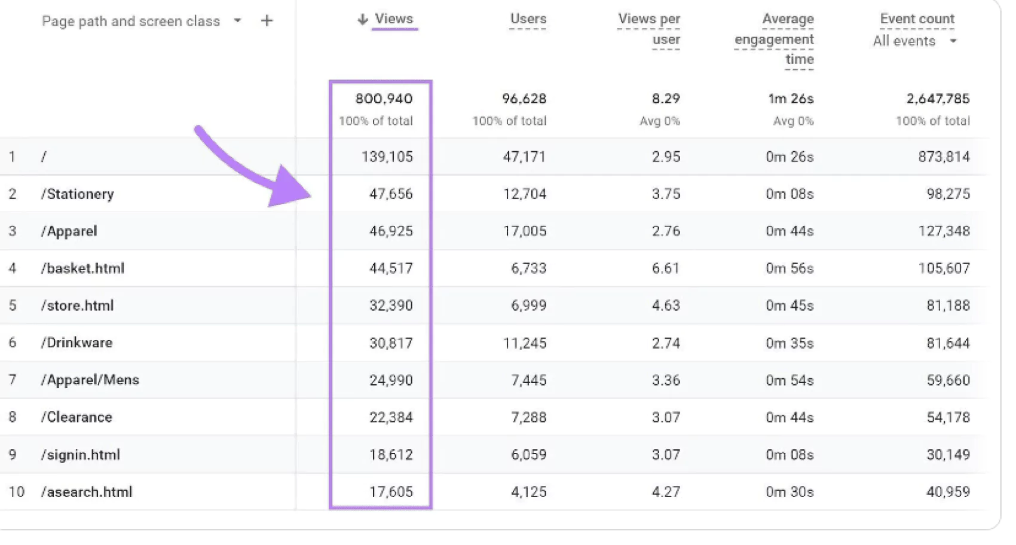
Task: Sort the table by the Users column
Action: coord(527,19)
